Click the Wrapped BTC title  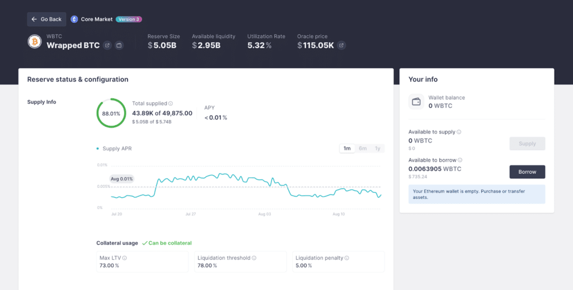coord(73,45)
